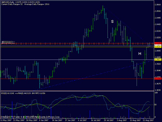
Task: Click the 100 level on RSI scale
Action: pyautogui.click(x=156, y=93)
